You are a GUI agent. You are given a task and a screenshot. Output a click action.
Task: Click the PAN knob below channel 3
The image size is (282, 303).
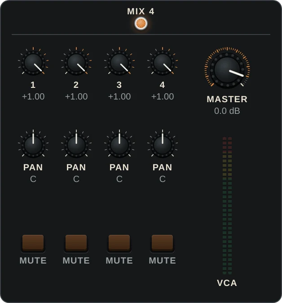[x=119, y=145]
